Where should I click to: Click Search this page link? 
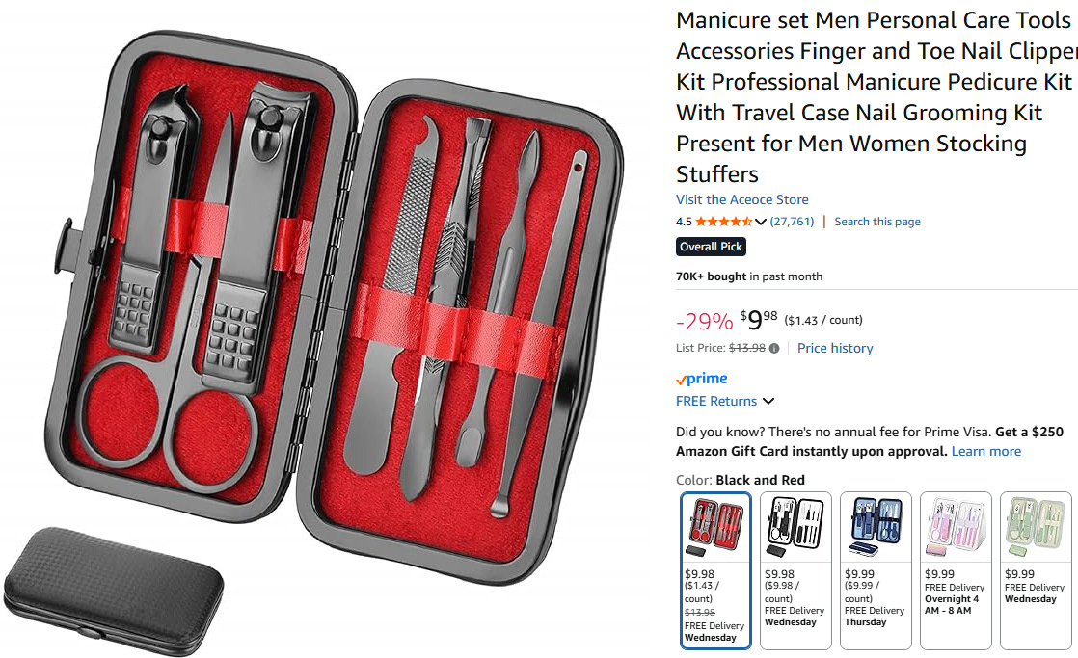pos(877,222)
